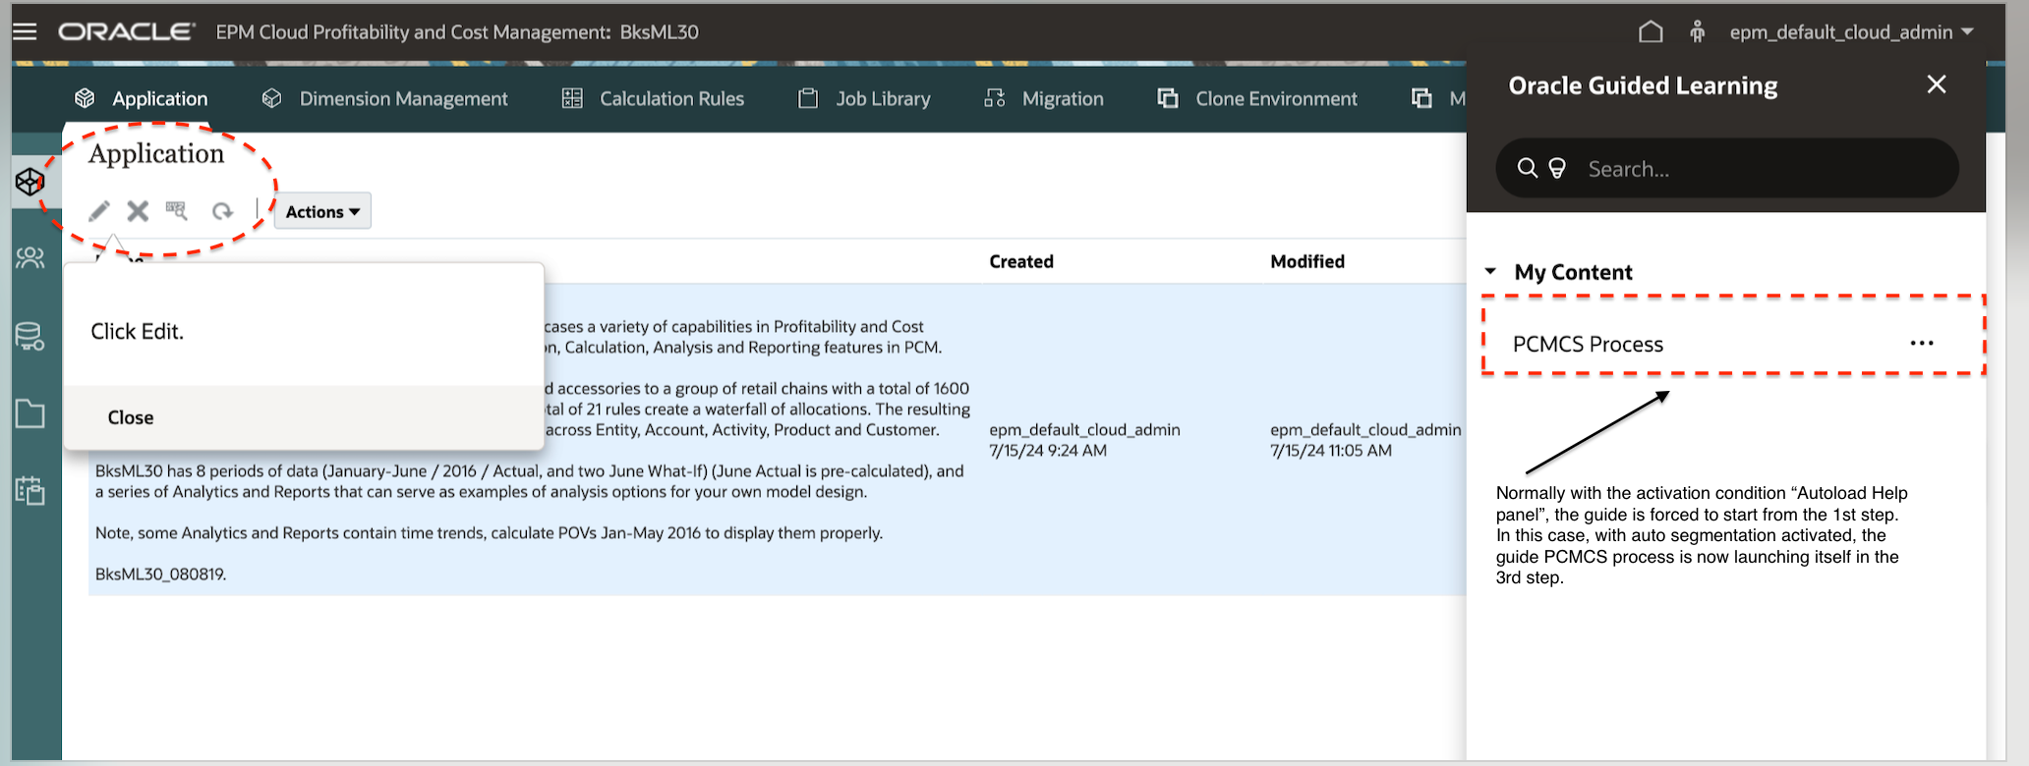Open the clipboard calendar sidebar icon
Image resolution: width=2029 pixels, height=766 pixels.
pos(30,490)
